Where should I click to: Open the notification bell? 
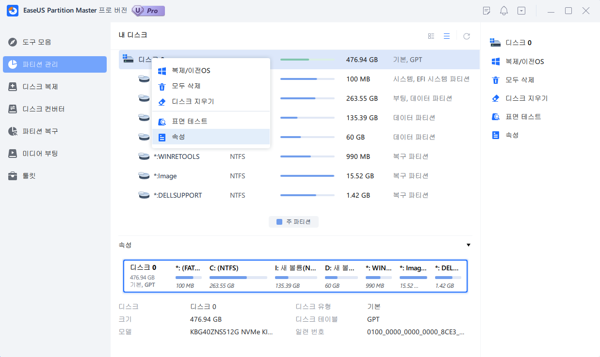[x=503, y=10]
